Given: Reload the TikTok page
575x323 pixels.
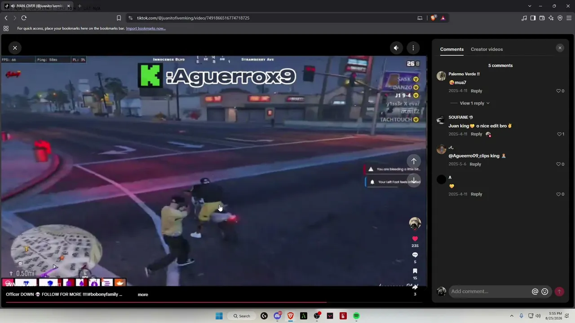Looking at the screenshot, I should click(x=24, y=18).
